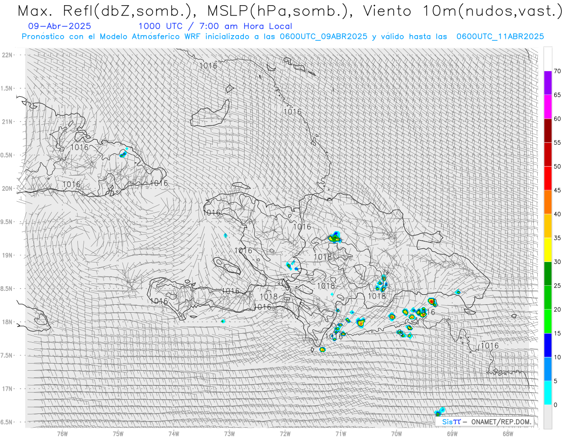Screen dimensions: 570x440
Task: Click the colorbar tick label 70
Action: click(x=557, y=71)
